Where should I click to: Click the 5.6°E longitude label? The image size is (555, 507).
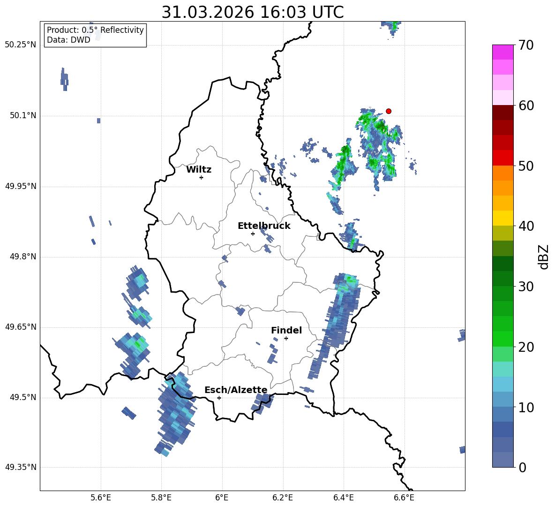click(100, 498)
